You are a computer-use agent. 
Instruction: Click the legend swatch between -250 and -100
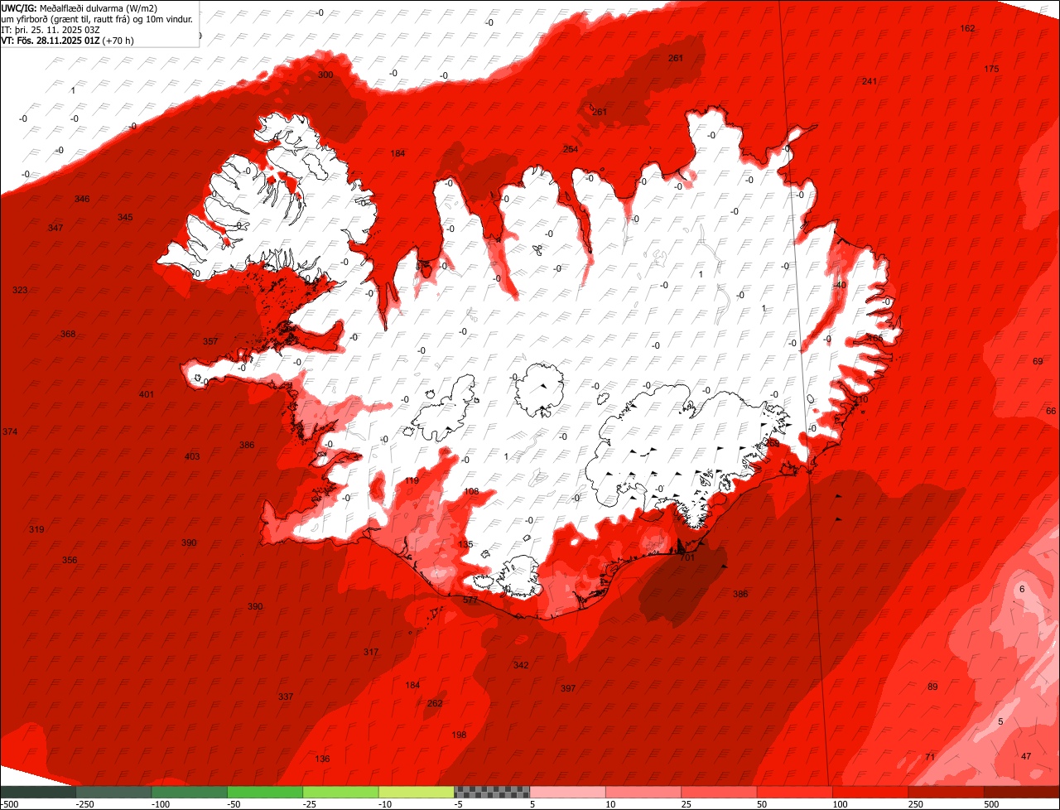[x=113, y=792]
